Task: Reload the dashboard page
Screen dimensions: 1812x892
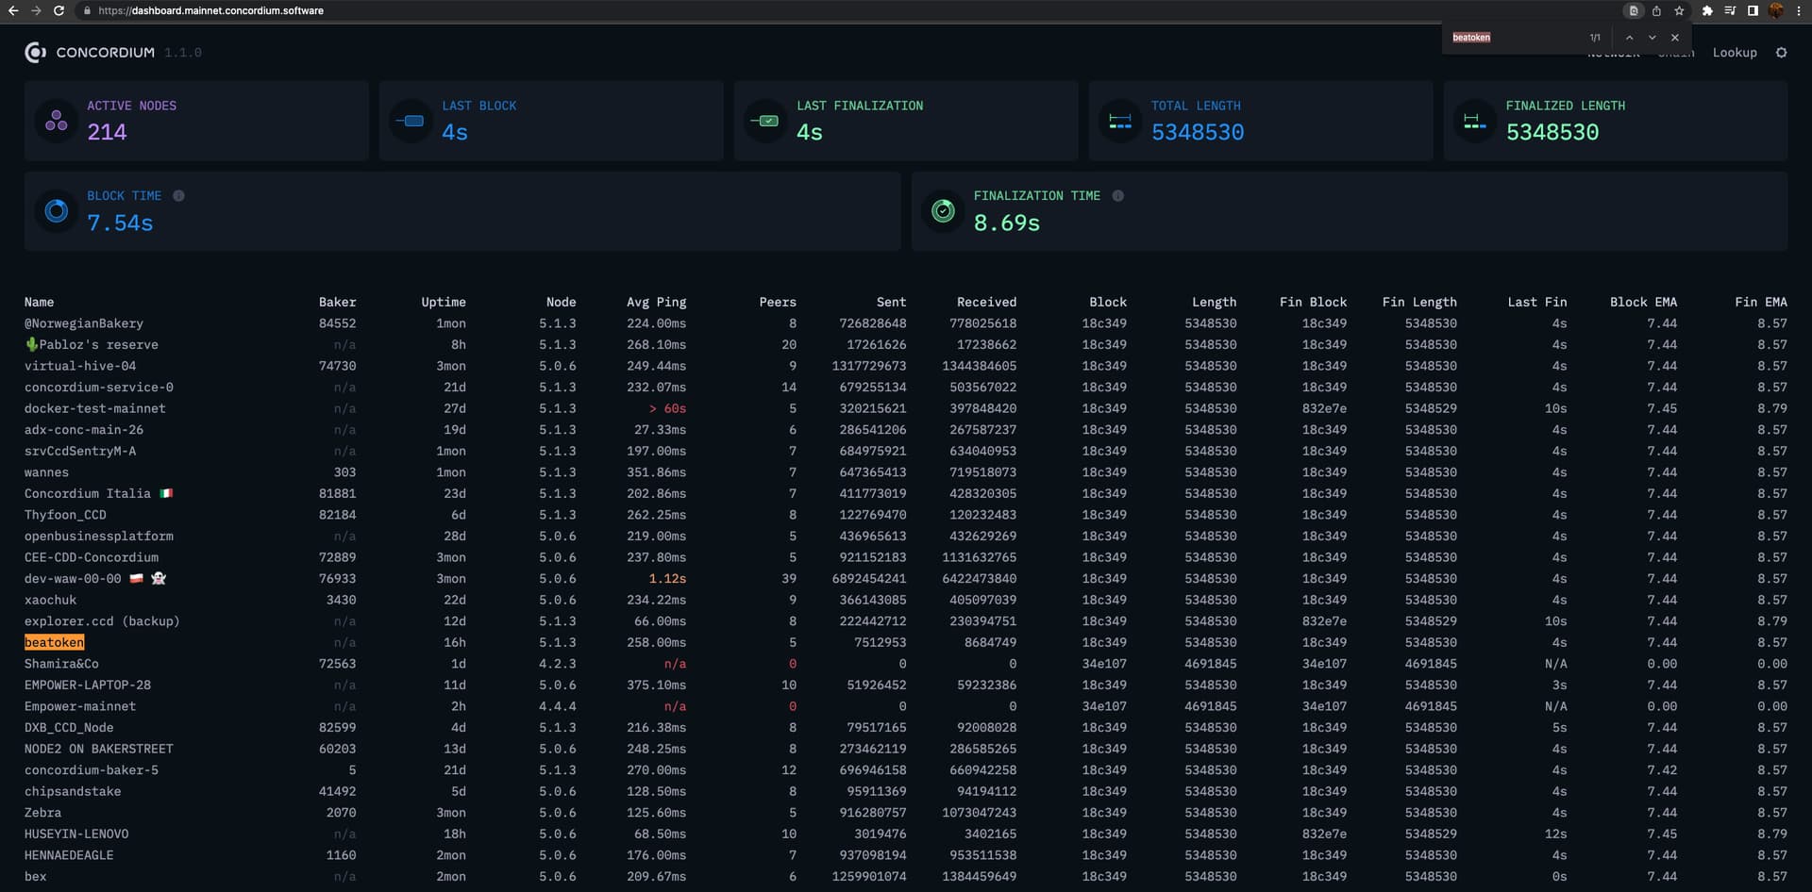Action: (x=59, y=10)
